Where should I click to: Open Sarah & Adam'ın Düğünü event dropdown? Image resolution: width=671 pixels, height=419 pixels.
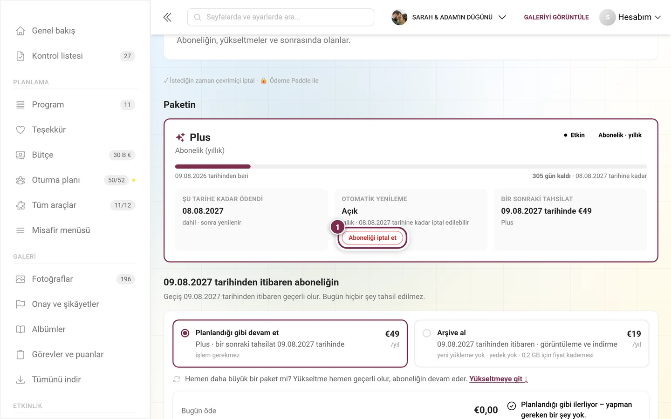tap(449, 17)
